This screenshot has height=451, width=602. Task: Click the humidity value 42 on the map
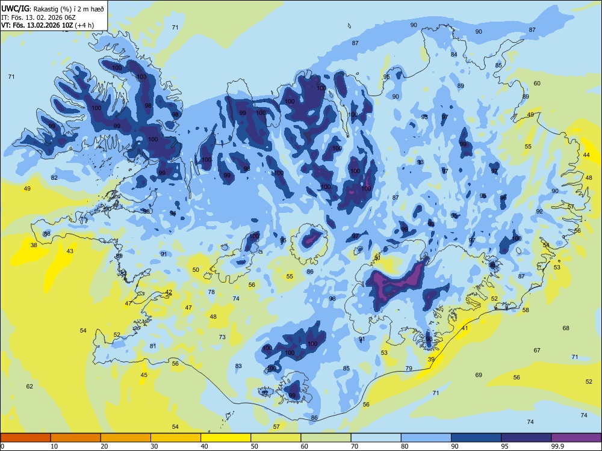click(169, 292)
